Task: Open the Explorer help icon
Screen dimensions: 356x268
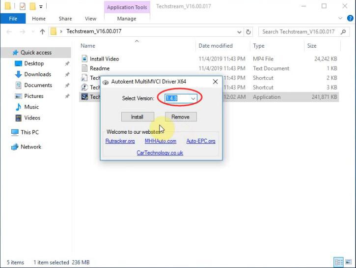Action: [x=350, y=18]
